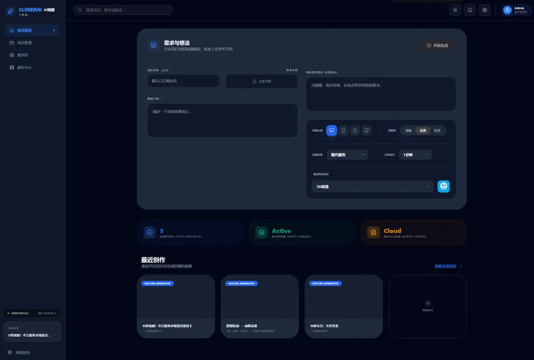The width and height of the screenshot is (534, 360).
Task: Focus the top search box
Action: [123, 10]
